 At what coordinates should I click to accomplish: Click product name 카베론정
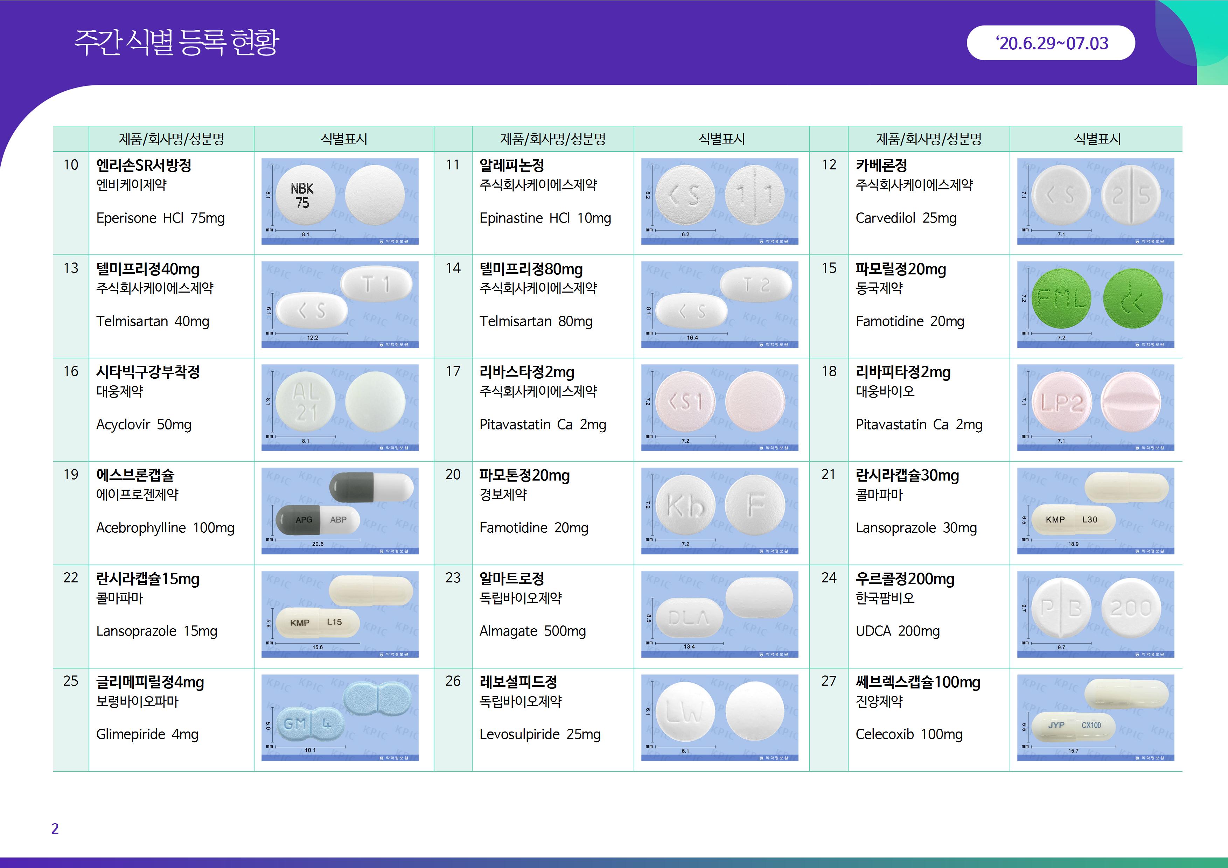click(x=881, y=165)
